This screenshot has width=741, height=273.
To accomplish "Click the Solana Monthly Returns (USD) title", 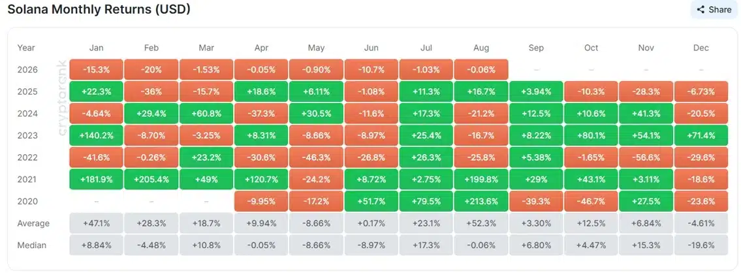I will 99,9.
